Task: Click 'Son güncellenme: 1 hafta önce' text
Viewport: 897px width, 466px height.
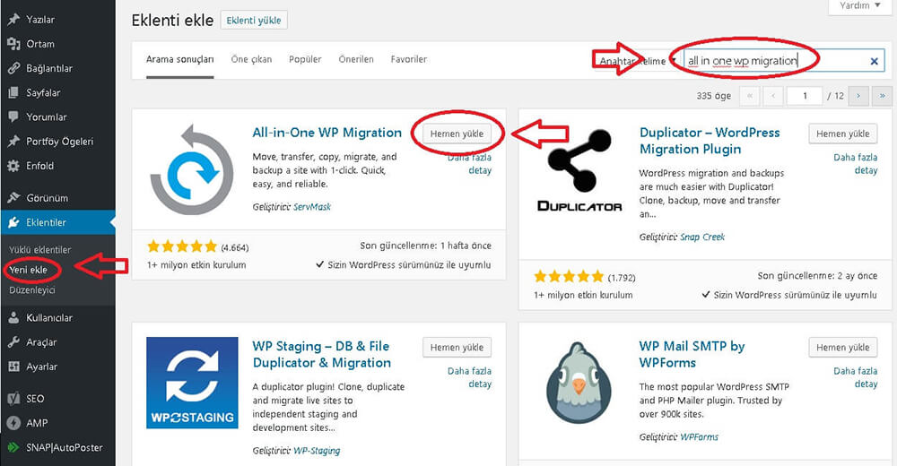Action: click(425, 246)
